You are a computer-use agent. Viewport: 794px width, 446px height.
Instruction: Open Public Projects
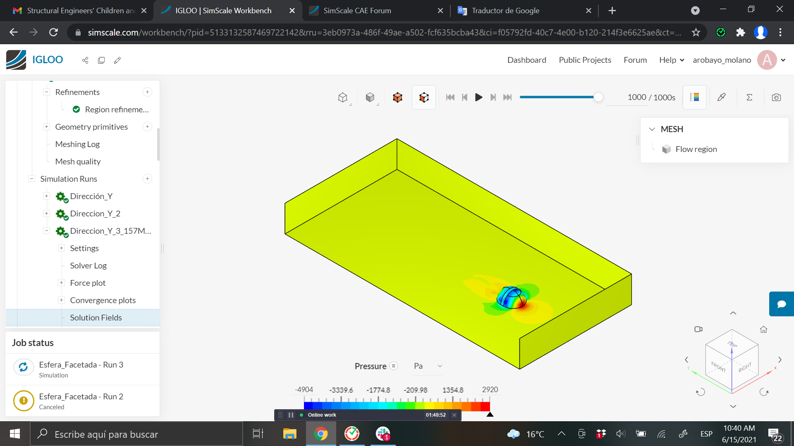585,60
